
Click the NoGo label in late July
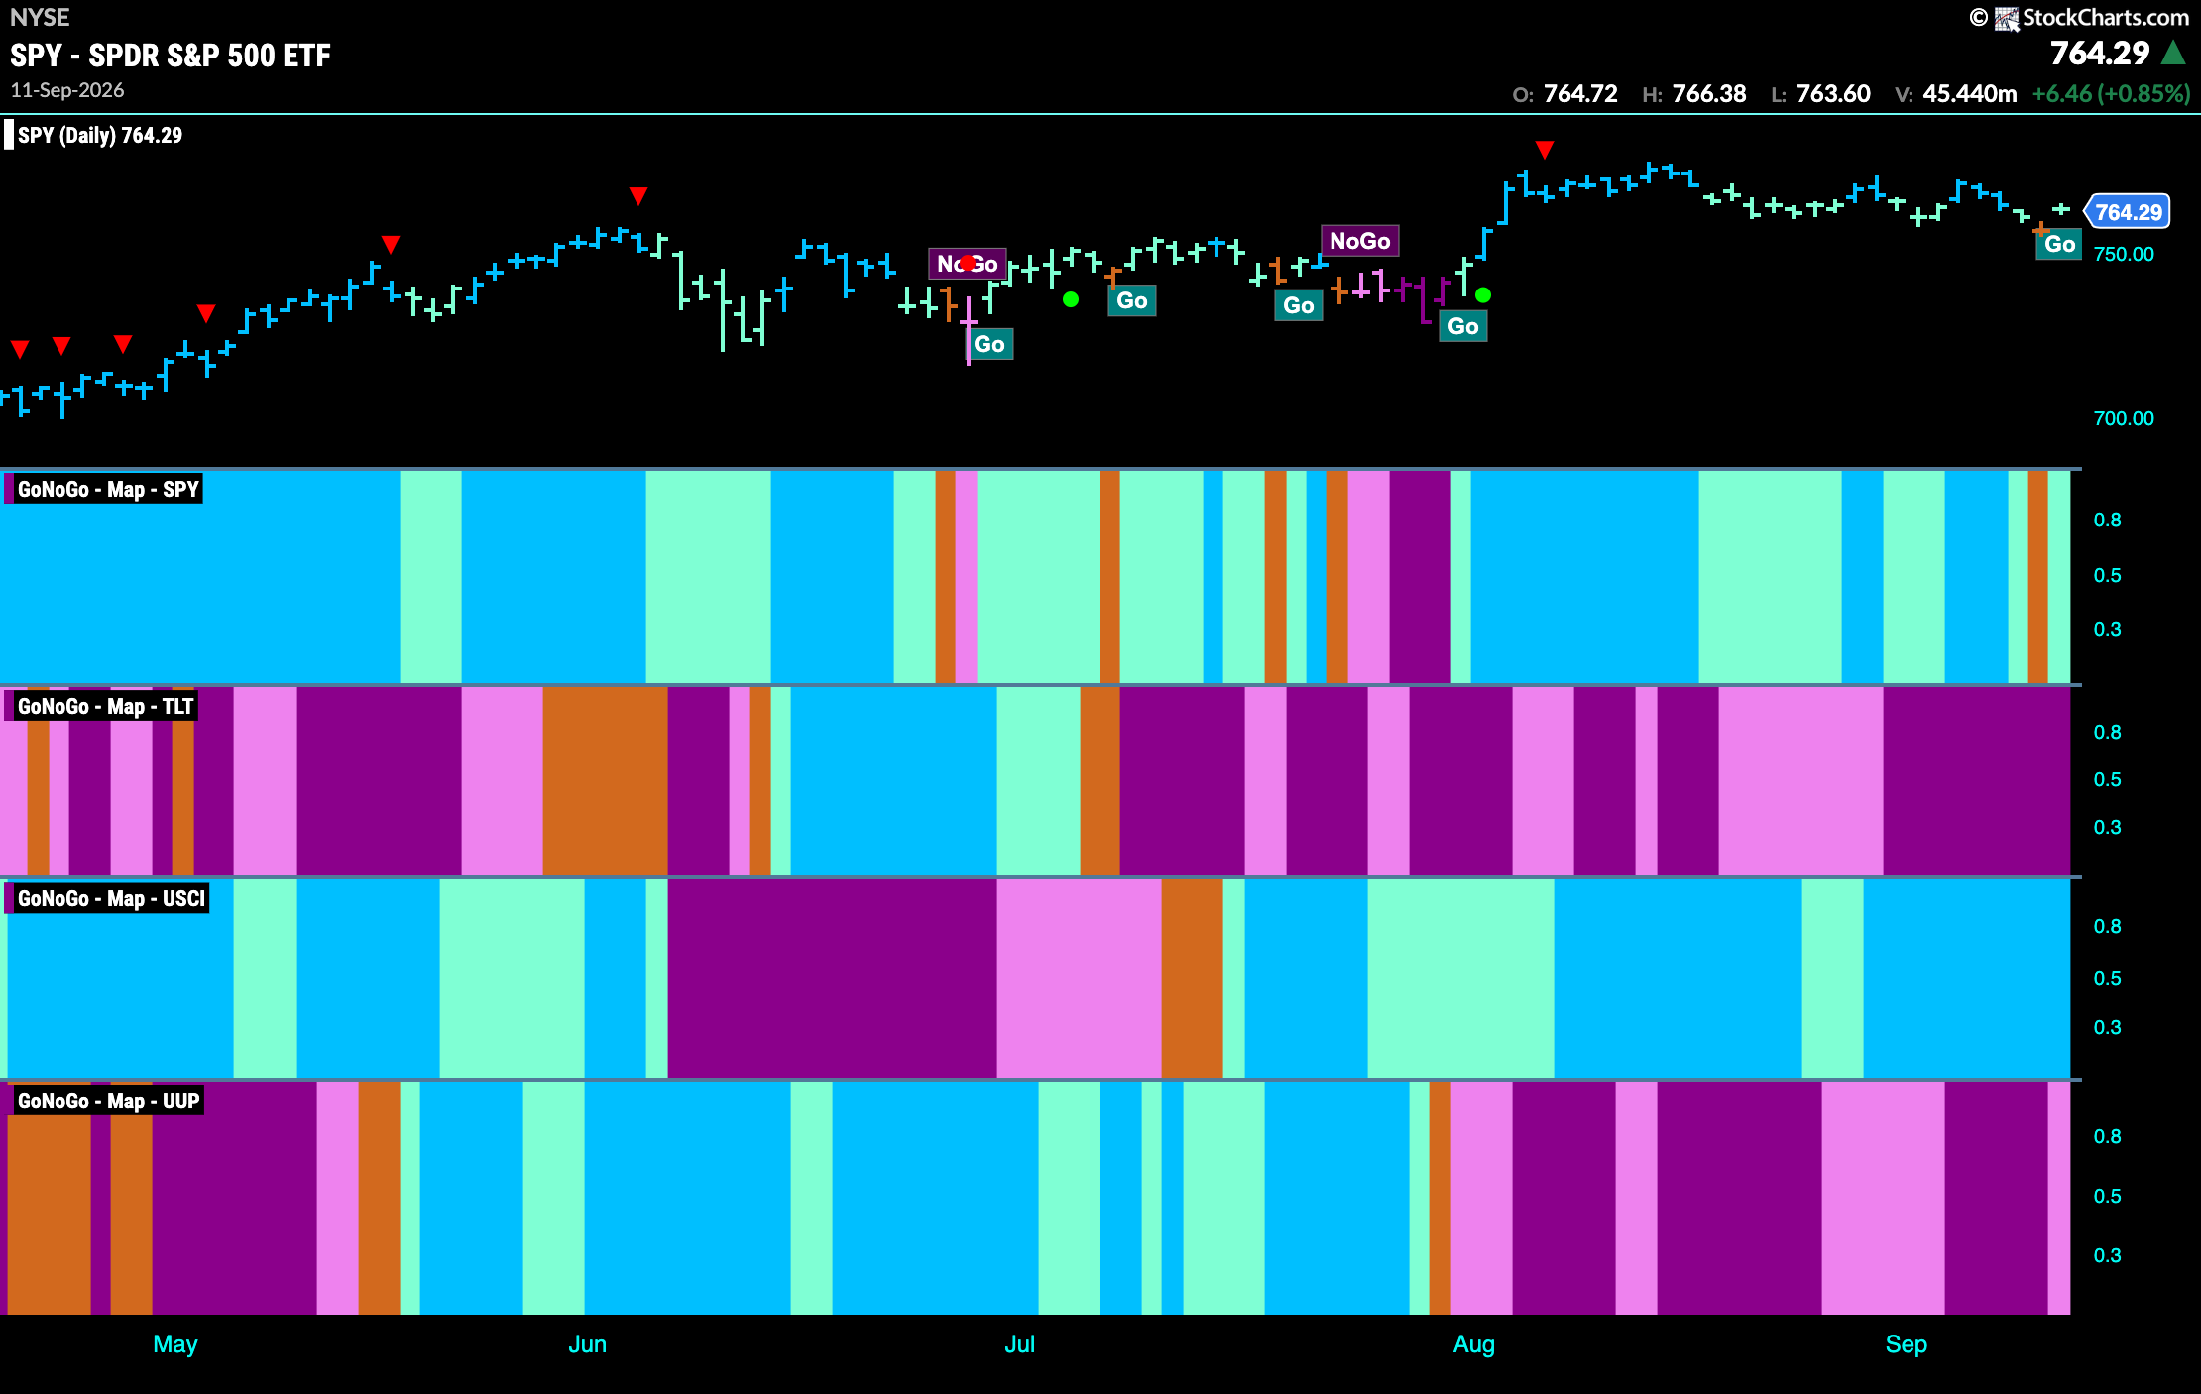pos(1360,241)
